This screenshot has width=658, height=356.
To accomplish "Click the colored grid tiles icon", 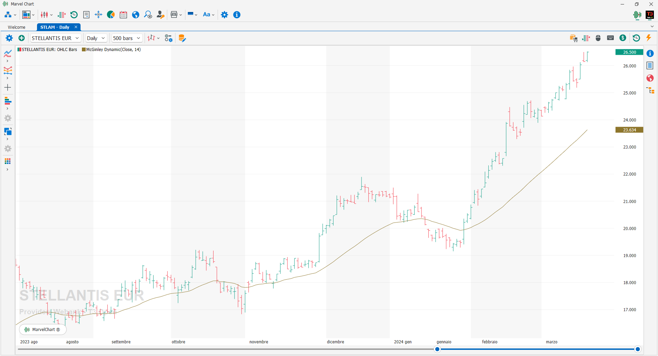I will pos(8,161).
